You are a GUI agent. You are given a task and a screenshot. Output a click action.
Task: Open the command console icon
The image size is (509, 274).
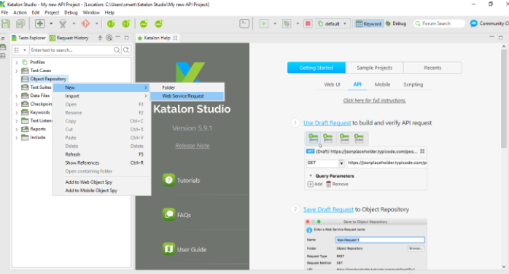coord(244,23)
